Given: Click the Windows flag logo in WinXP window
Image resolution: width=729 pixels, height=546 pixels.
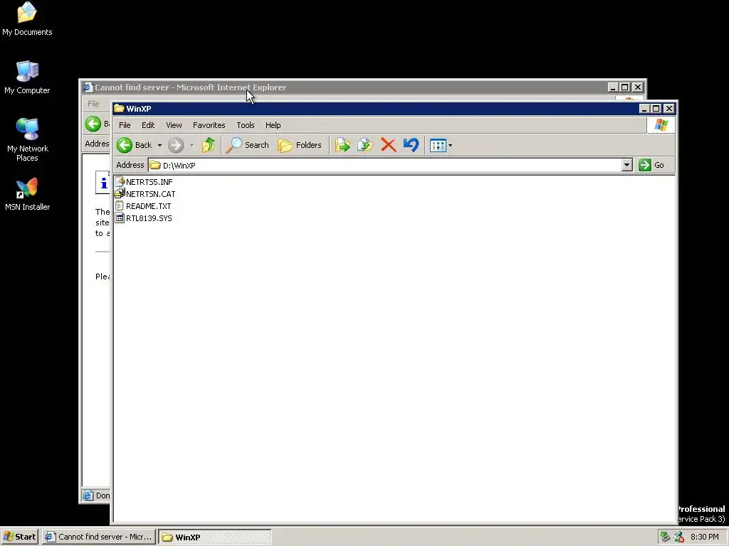Looking at the screenshot, I should coord(661,125).
